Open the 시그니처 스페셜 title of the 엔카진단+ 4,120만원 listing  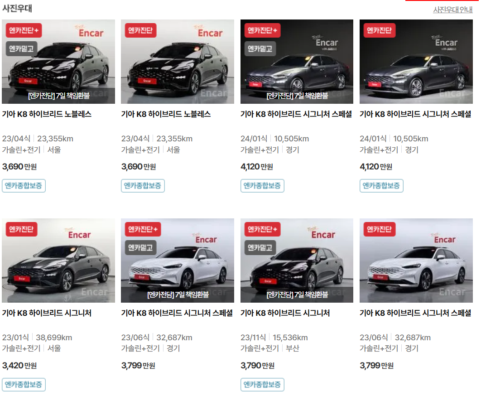(x=296, y=114)
